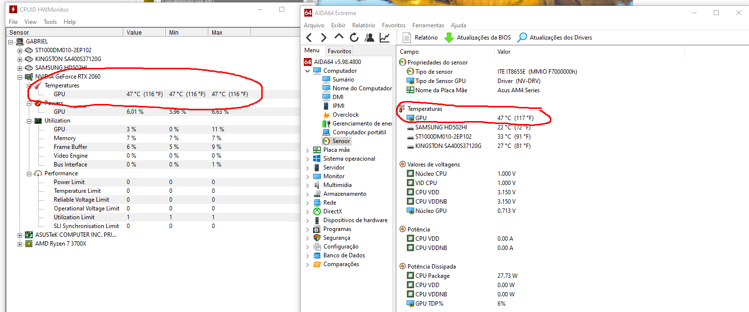Screen dimensions: 749x312
Task: Collapse the NVIDIA GeForce RTX 2060 node
Action: [20, 77]
